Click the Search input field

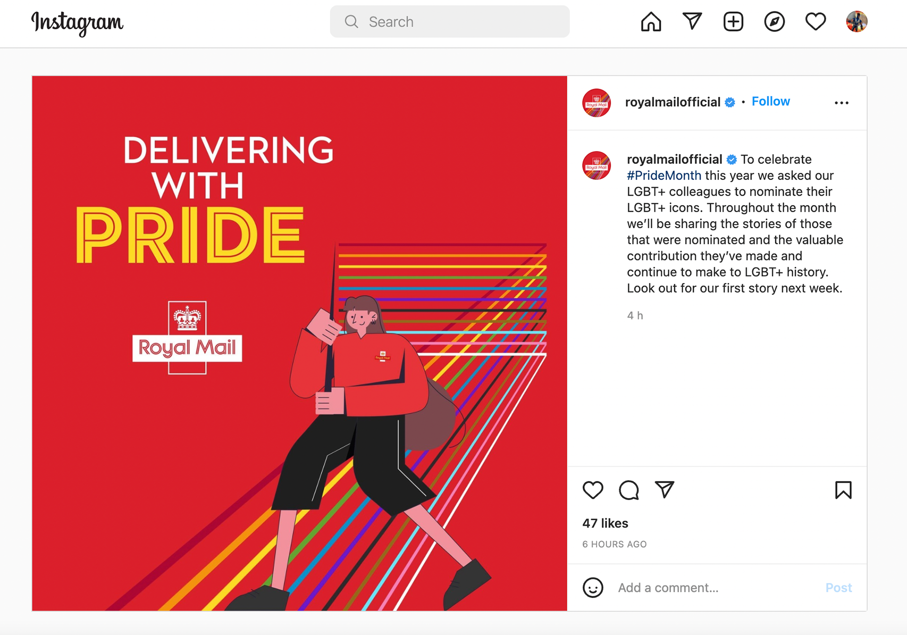click(x=450, y=22)
